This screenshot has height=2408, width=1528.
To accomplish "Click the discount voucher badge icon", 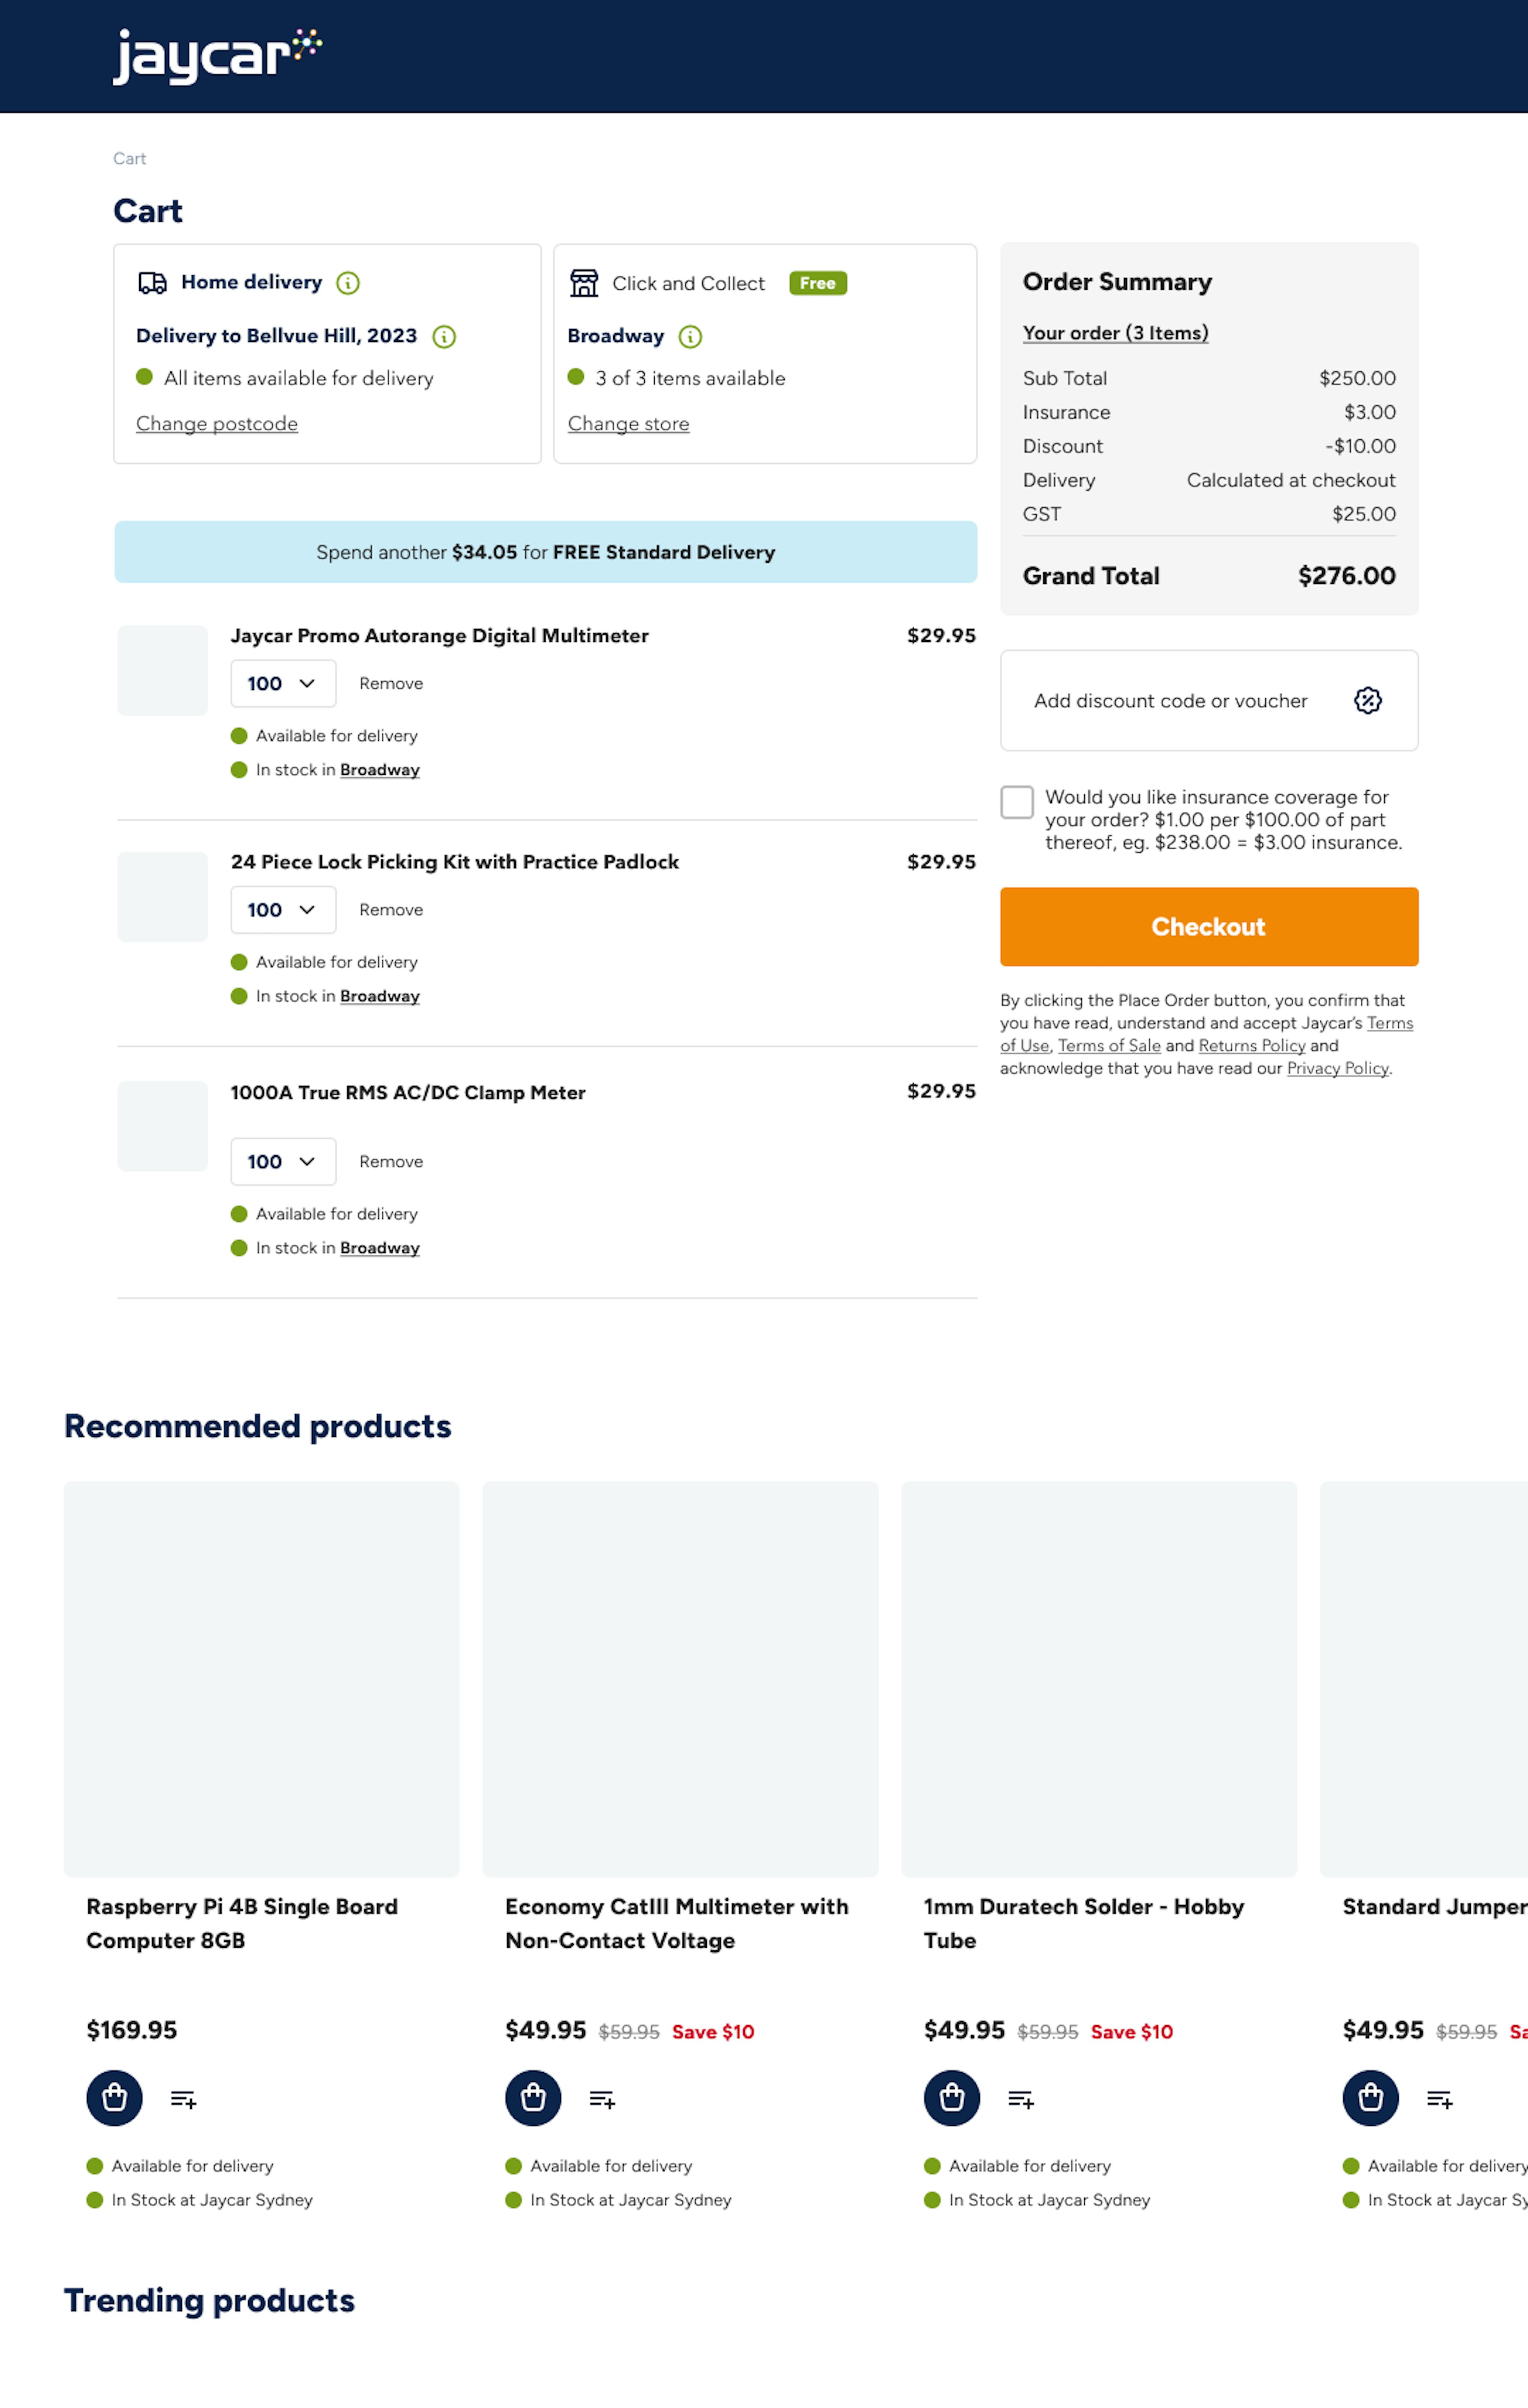I will coord(1367,701).
